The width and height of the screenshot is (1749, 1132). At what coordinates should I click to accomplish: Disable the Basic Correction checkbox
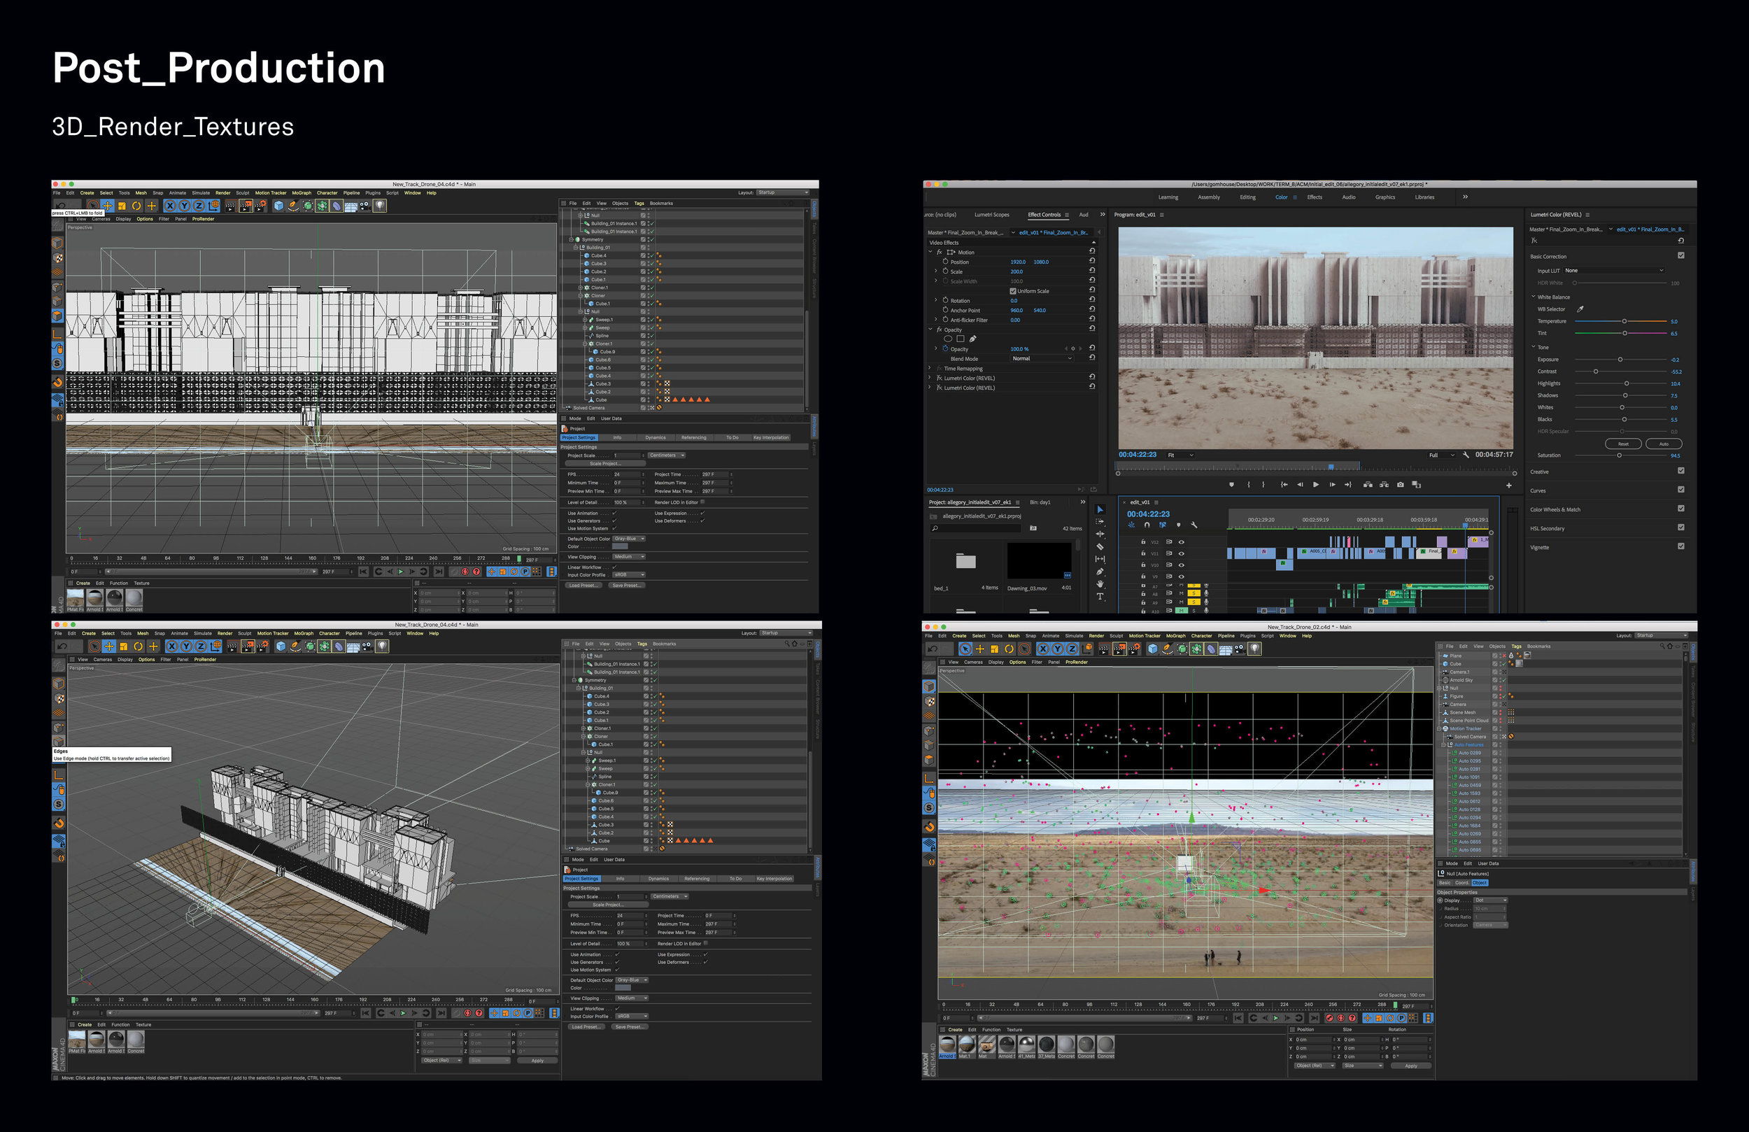1681,256
